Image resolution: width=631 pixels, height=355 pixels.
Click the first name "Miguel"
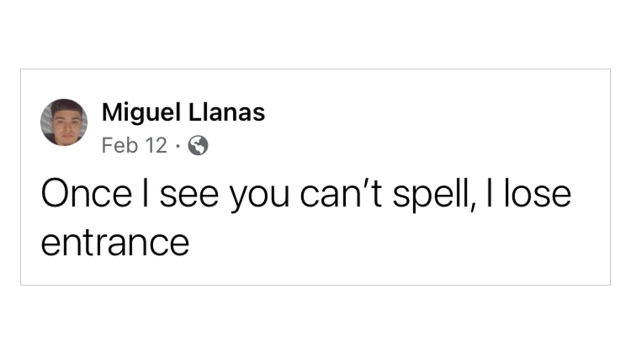point(141,112)
